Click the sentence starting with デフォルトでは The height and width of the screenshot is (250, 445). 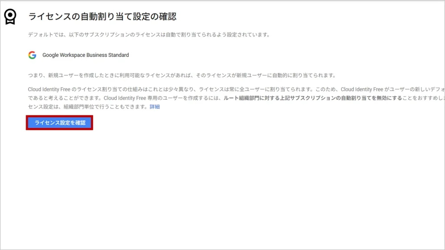148,35
